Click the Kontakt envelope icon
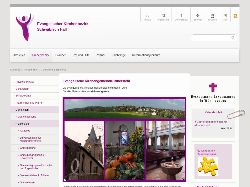250x187 pixels. click(x=147, y=16)
